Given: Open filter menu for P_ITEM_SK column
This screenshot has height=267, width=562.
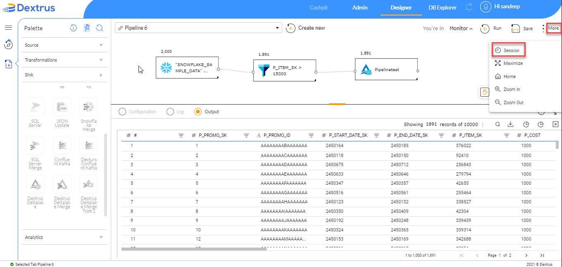Looking at the screenshot, I should coord(507,135).
